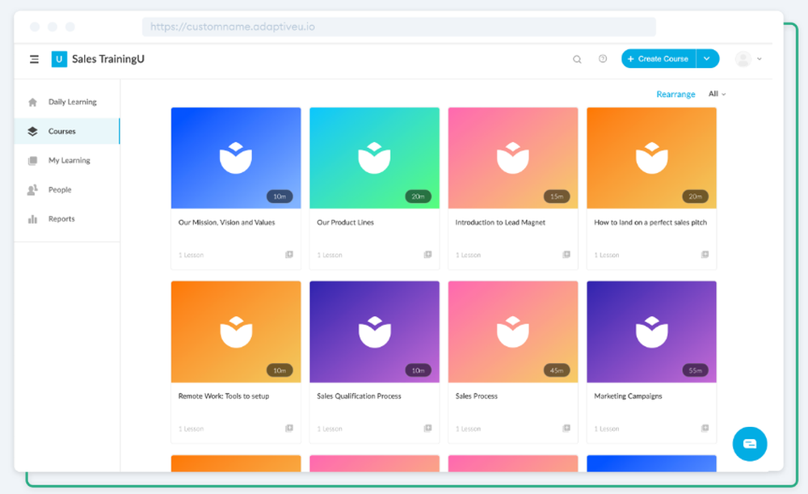
Task: Click the People sidebar icon
Action: point(32,190)
